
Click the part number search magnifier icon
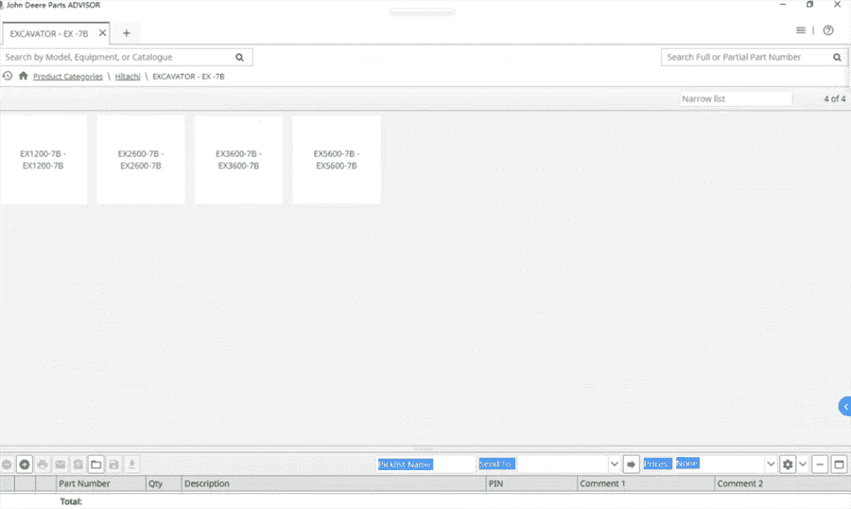[x=837, y=57]
